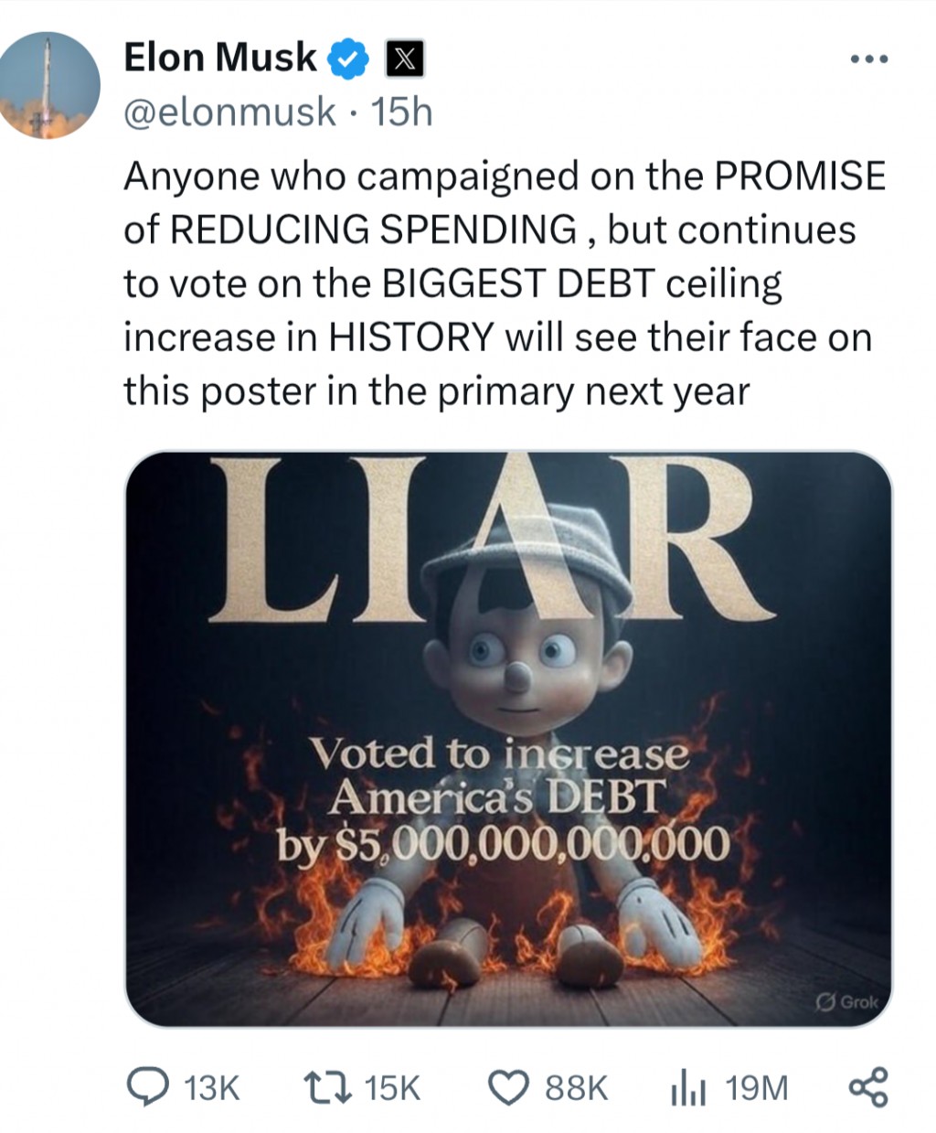Open the three-dot more options menu
Screen dimensions: 936x1133
click(867, 59)
